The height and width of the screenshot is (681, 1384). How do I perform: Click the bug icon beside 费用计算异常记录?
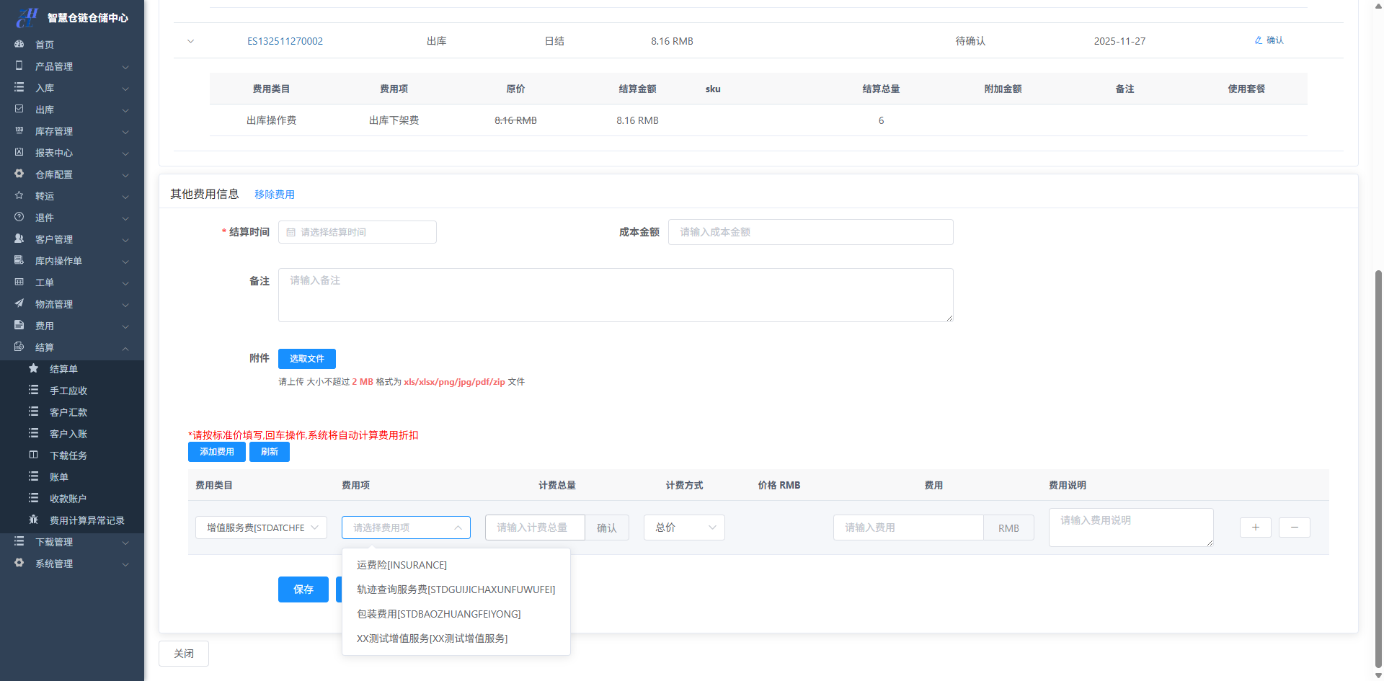click(33, 520)
